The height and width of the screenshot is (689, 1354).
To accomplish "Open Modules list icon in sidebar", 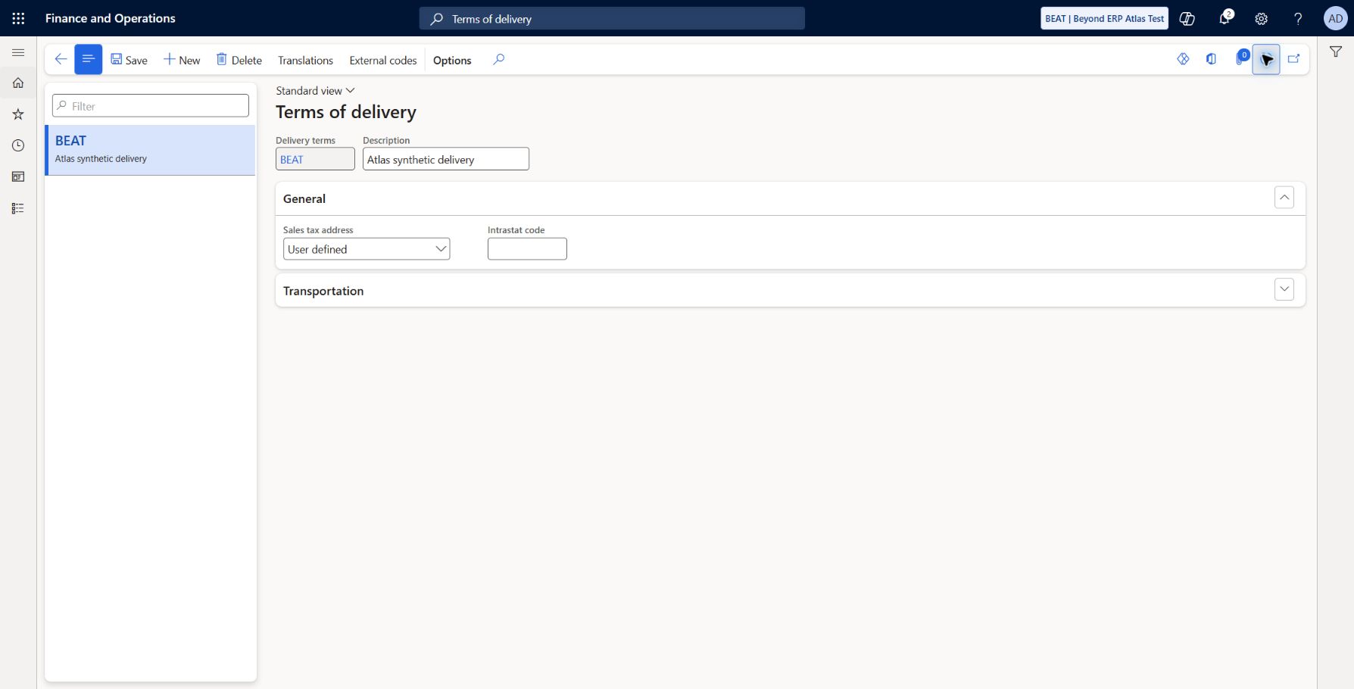I will coord(18,208).
